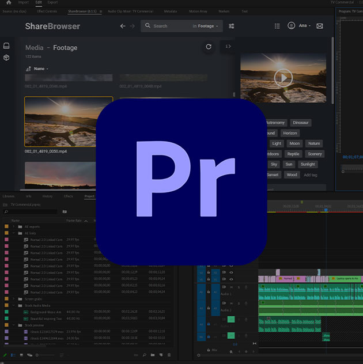
Task: Click the Frame Rate column sort arrow
Action: pyautogui.click(x=86, y=221)
